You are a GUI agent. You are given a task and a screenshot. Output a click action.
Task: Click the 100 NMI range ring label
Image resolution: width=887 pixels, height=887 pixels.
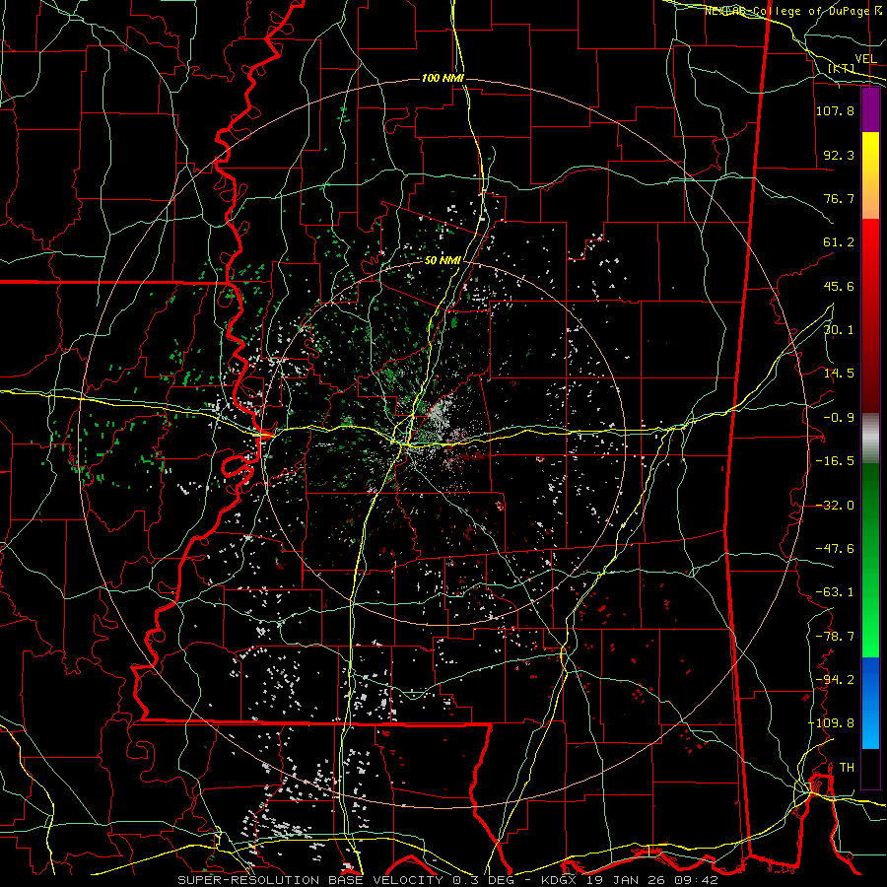pos(443,78)
